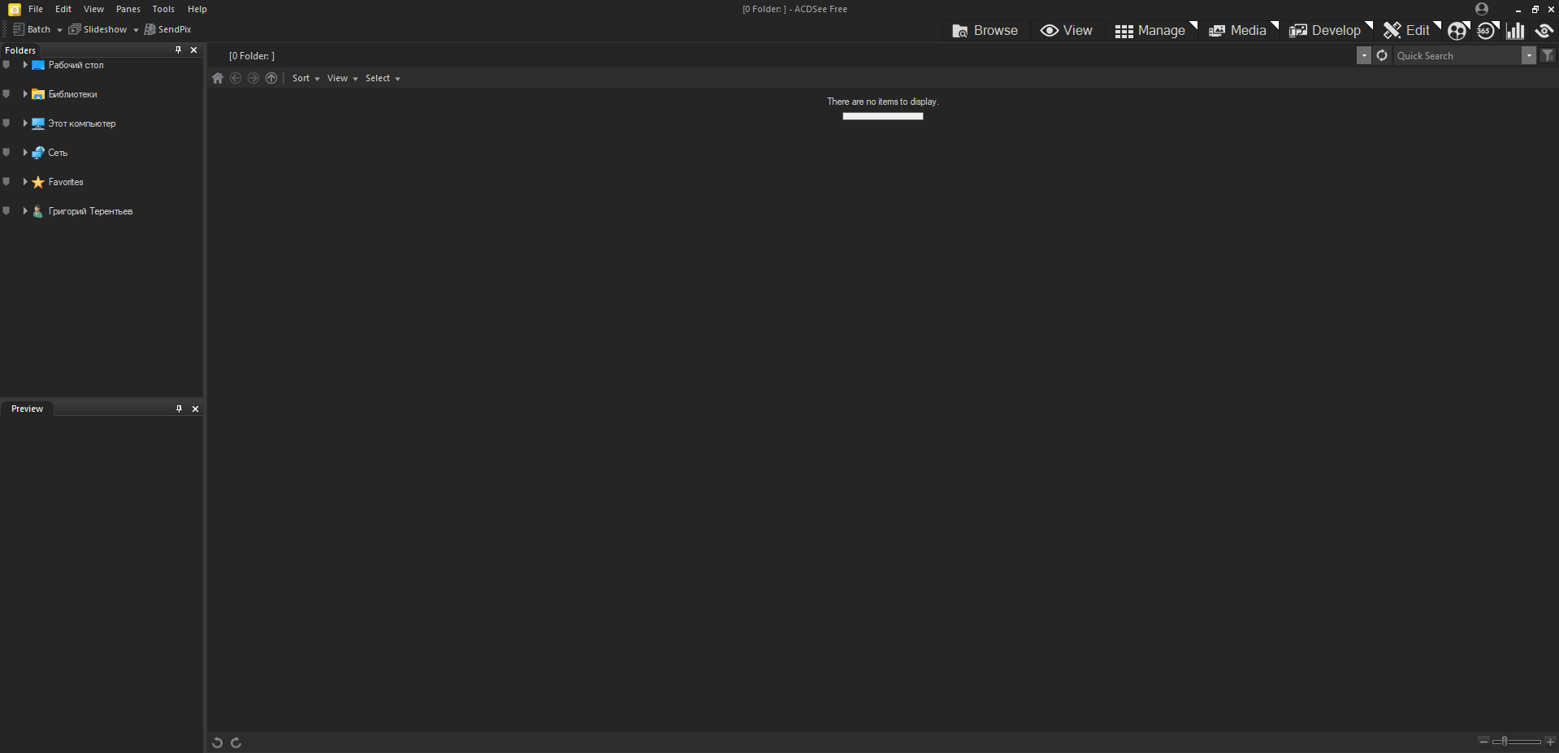Toggle Easy-Select marker for Сеть
The width and height of the screenshot is (1559, 753).
(6, 153)
